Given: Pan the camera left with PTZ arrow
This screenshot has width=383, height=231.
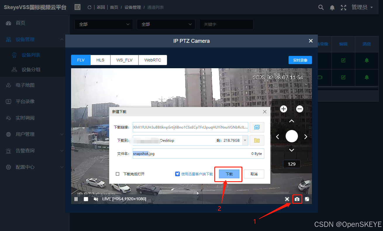Looking at the screenshot, I should tap(278, 136).
